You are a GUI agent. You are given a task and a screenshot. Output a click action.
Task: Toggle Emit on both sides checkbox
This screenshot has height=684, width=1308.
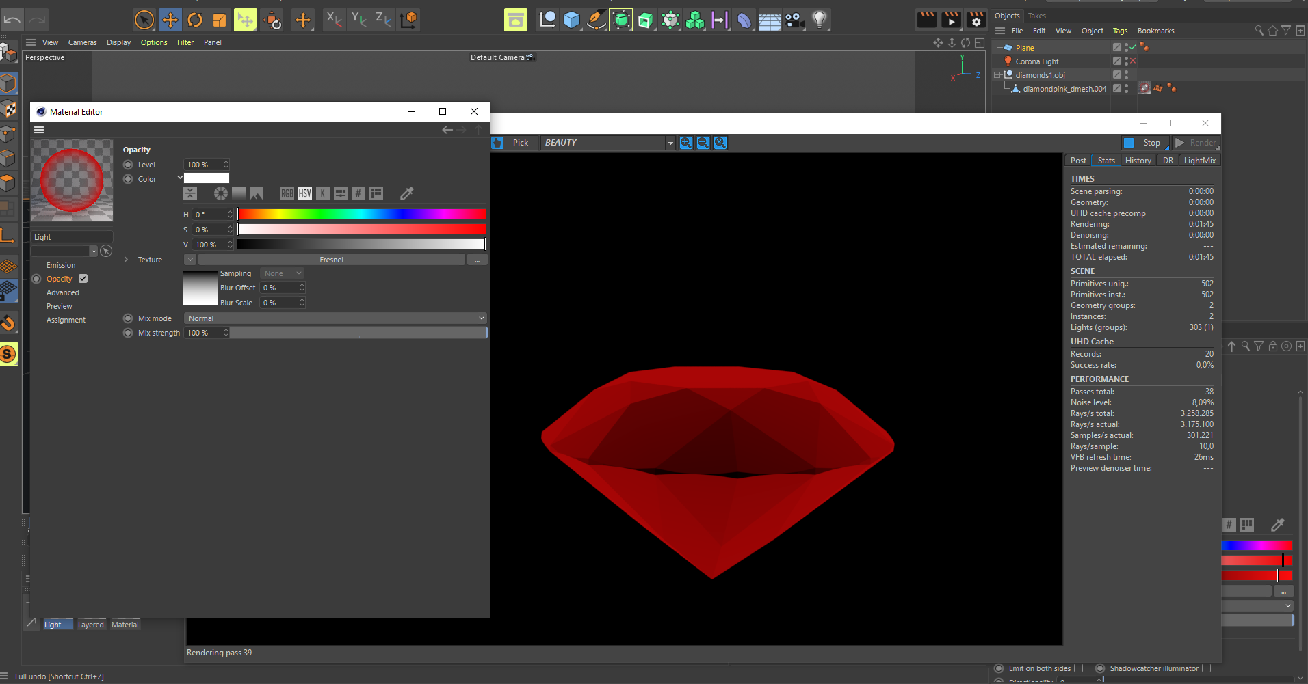1079,668
